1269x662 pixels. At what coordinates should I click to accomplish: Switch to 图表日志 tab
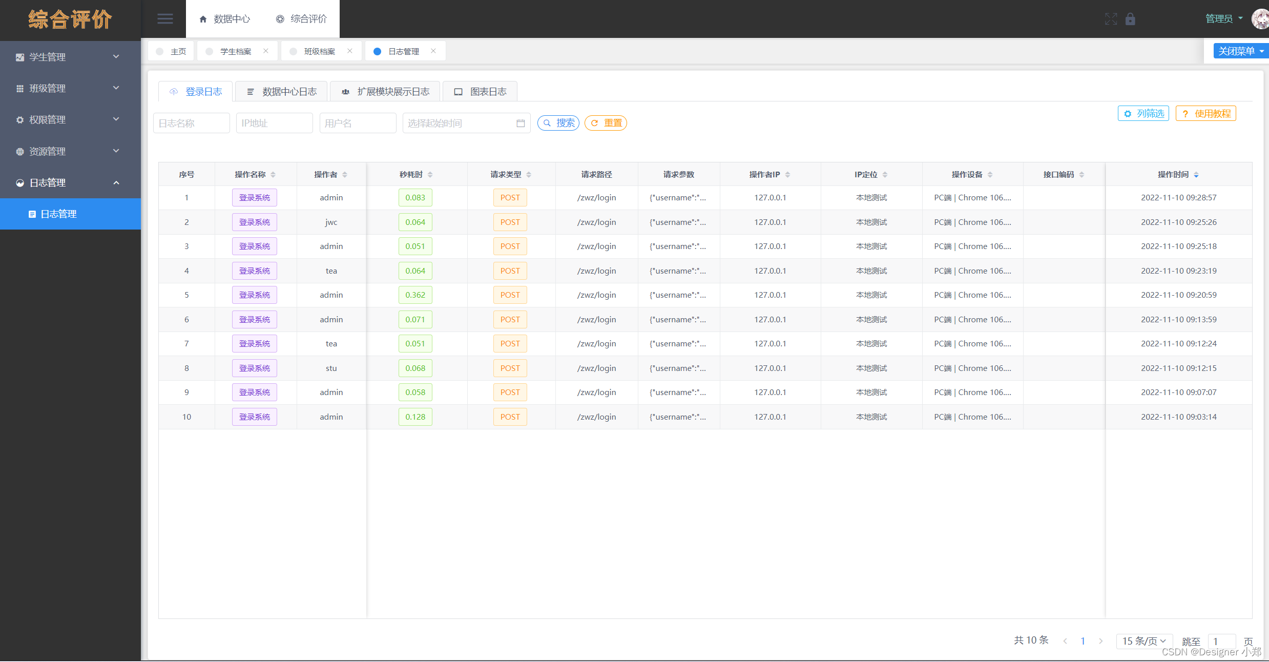point(480,92)
